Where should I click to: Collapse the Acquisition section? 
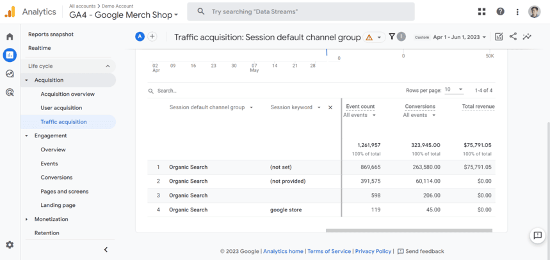(27, 80)
